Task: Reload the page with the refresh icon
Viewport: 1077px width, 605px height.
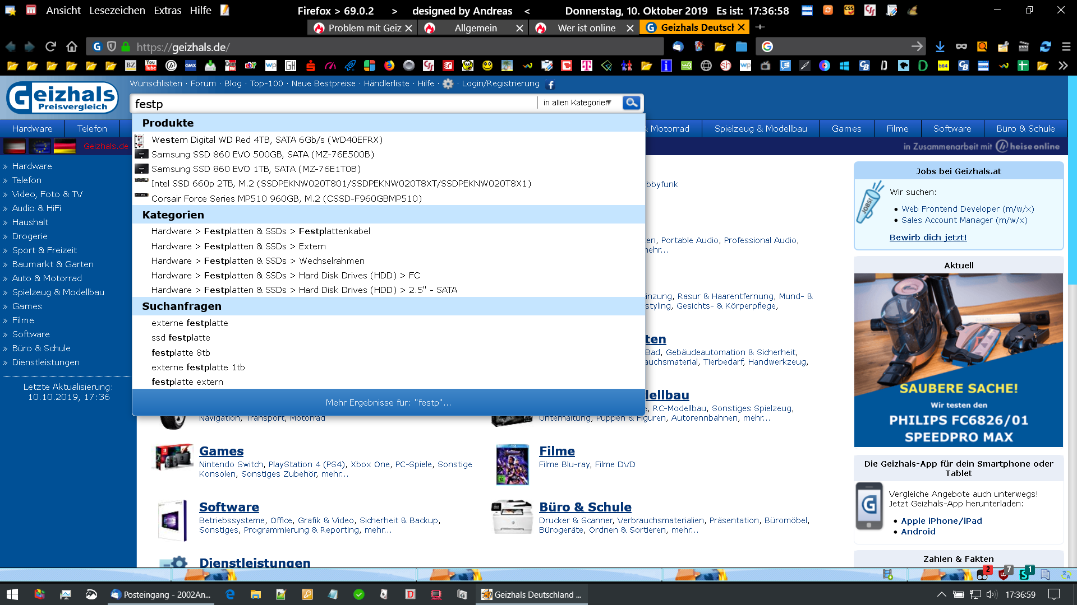Action: pyautogui.click(x=50, y=47)
